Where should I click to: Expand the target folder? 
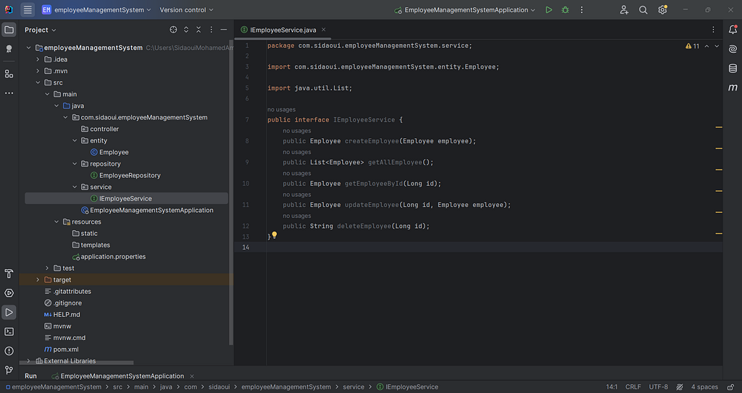click(x=38, y=279)
